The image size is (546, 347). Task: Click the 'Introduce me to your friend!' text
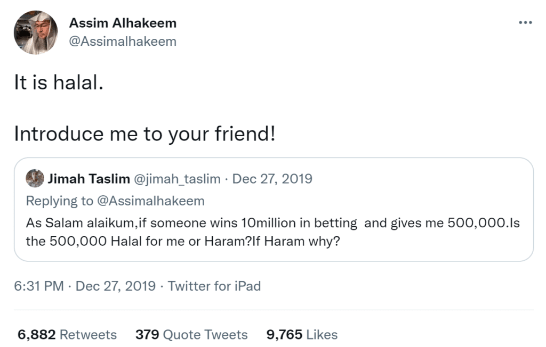point(145,134)
